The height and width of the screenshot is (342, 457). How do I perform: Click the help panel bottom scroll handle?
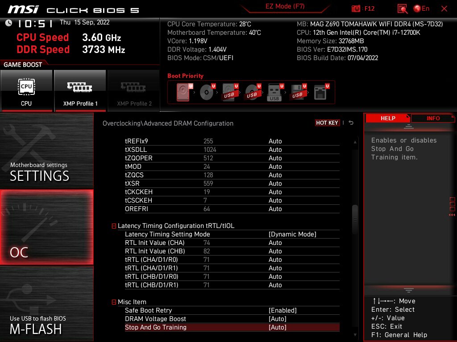pyautogui.click(x=409, y=290)
